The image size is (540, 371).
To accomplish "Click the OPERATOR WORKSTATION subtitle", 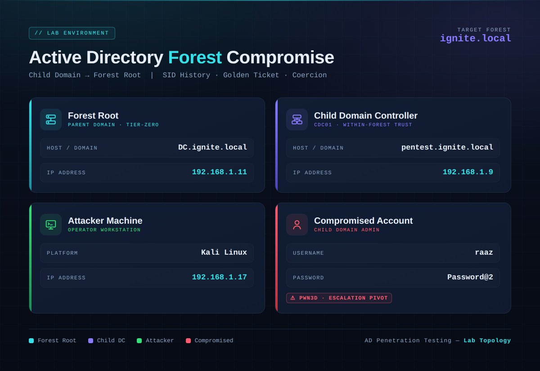I will pyautogui.click(x=104, y=230).
